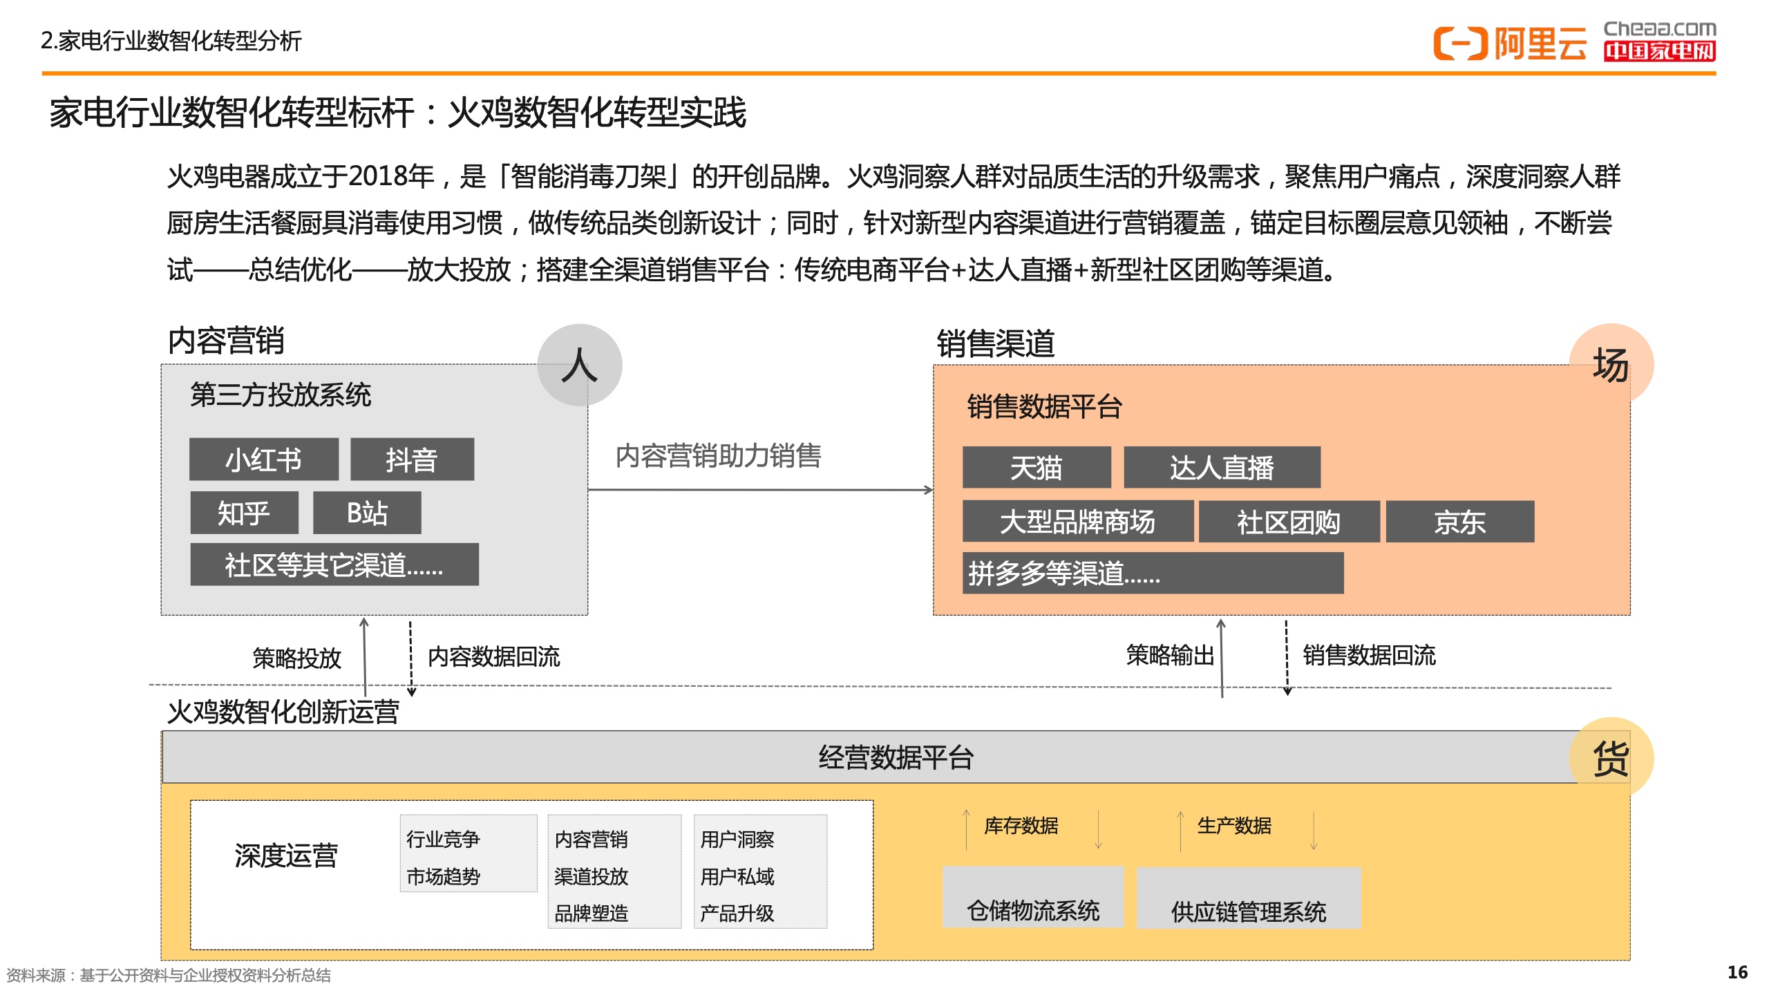Click the yellow 货 circle badge
This screenshot has height=995, width=1769.
click(x=1611, y=759)
